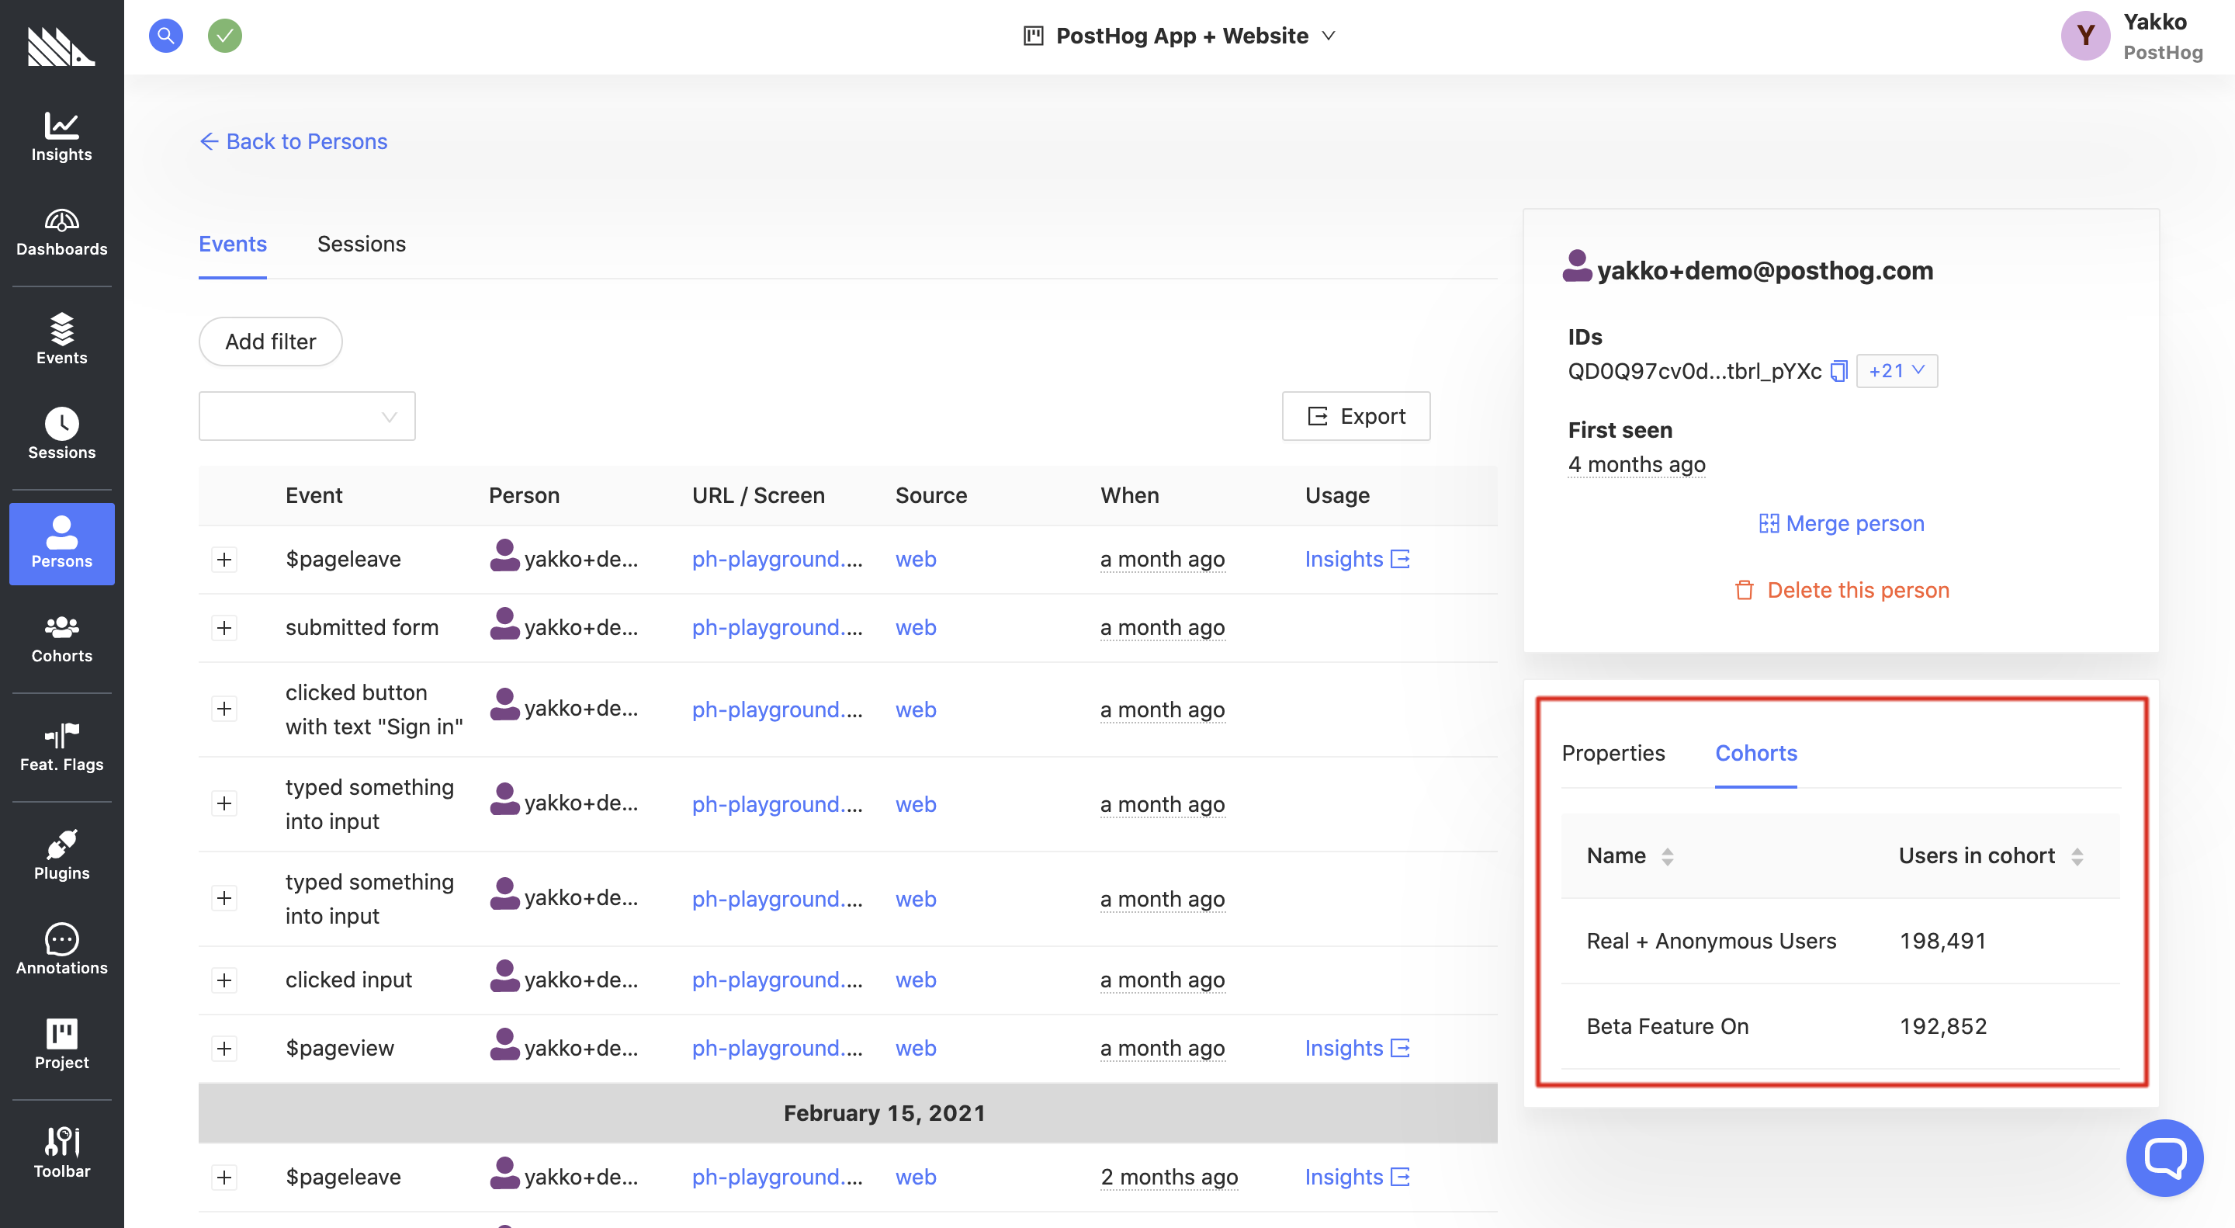Open Insights link for the 2 months ago row
The width and height of the screenshot is (2235, 1228).
(x=1357, y=1177)
